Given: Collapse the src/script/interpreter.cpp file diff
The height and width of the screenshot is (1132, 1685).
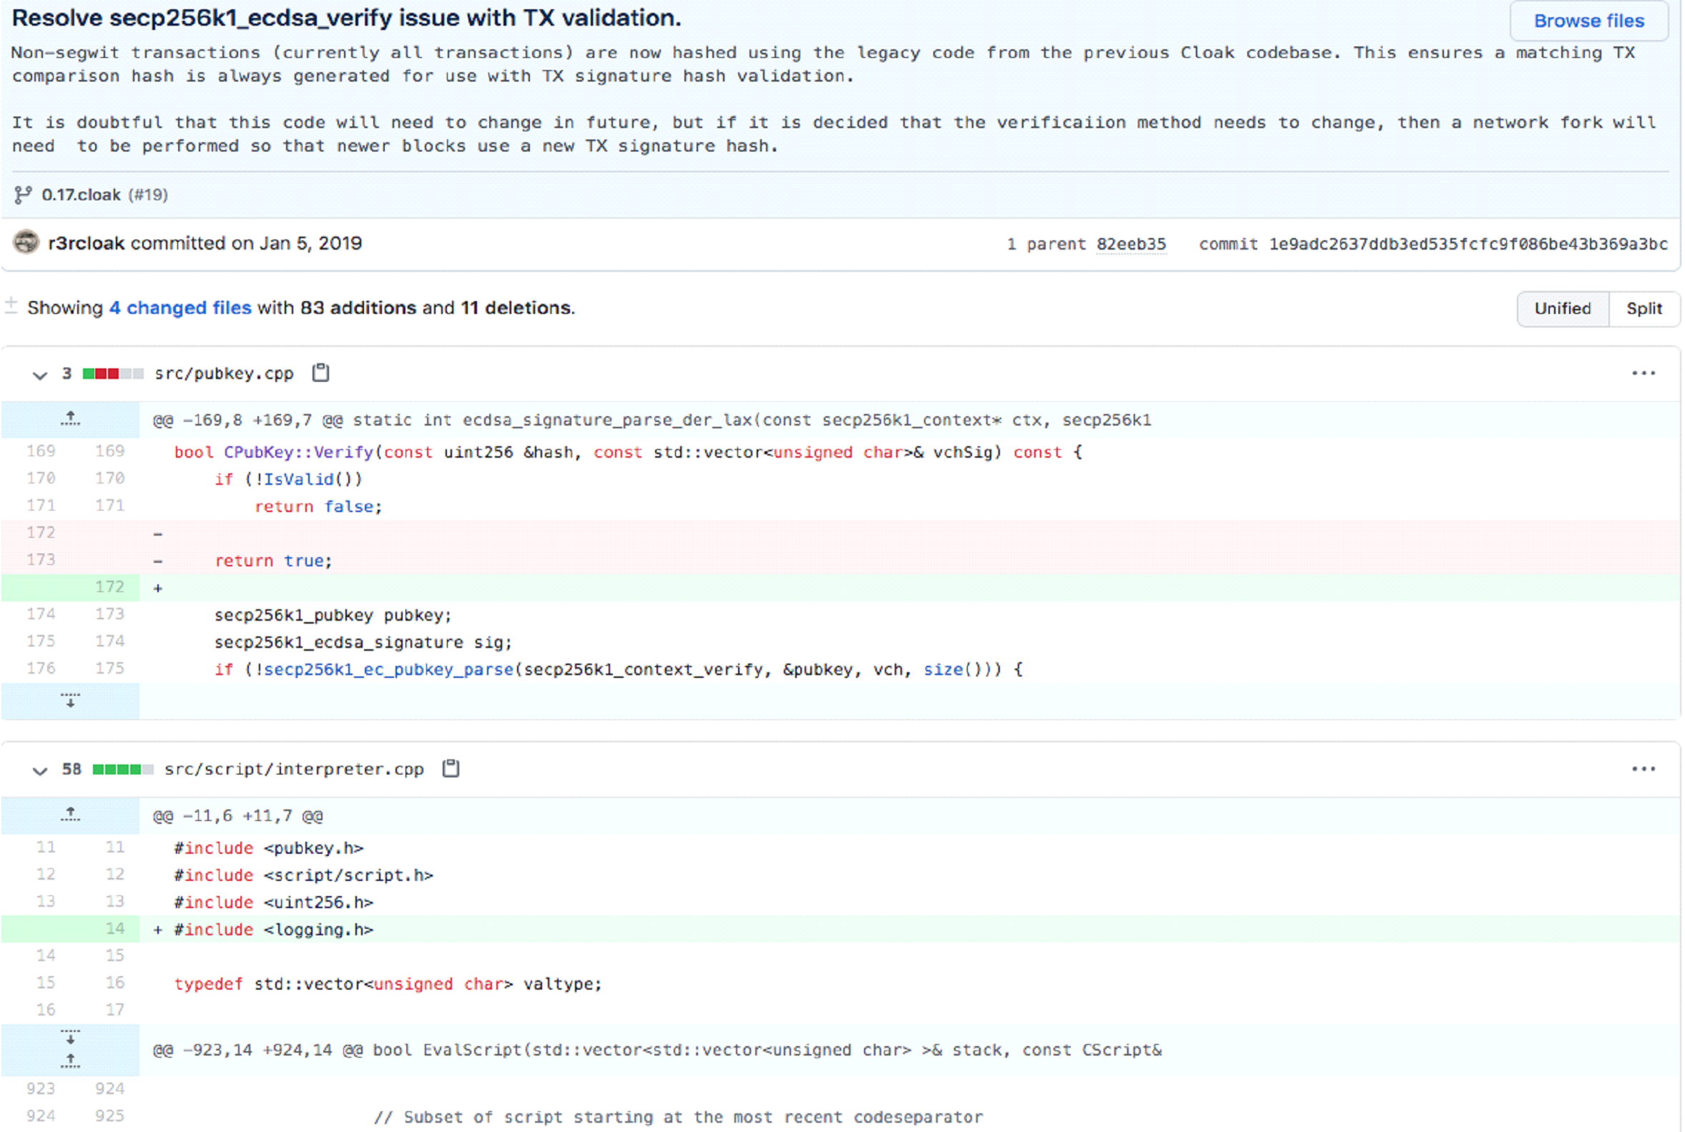Looking at the screenshot, I should click(40, 770).
